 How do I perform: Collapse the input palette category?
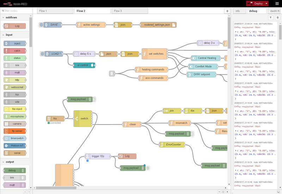pos(14,35)
